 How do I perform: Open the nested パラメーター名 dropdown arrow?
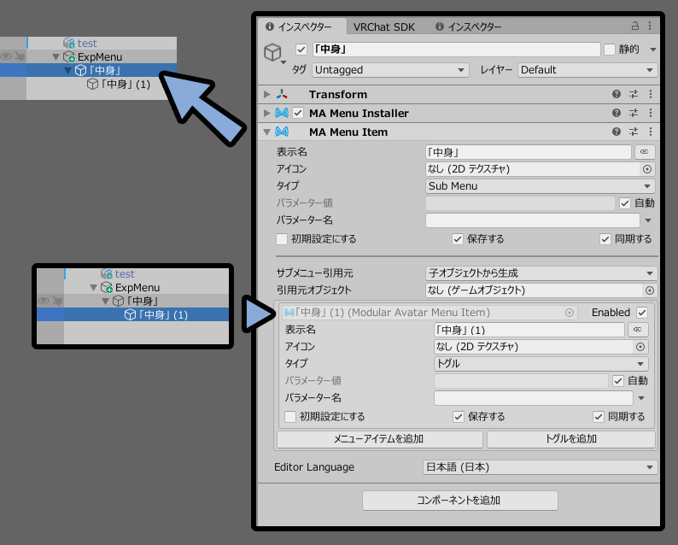[x=641, y=398]
